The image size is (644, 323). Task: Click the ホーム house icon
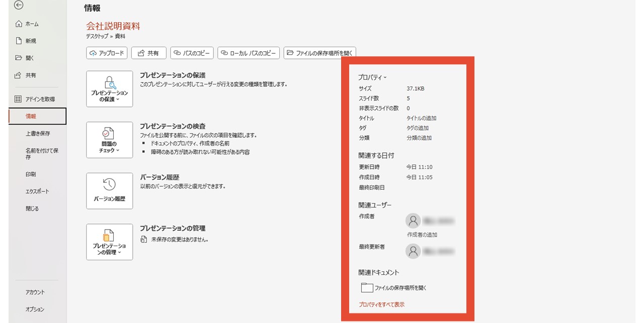pos(19,24)
